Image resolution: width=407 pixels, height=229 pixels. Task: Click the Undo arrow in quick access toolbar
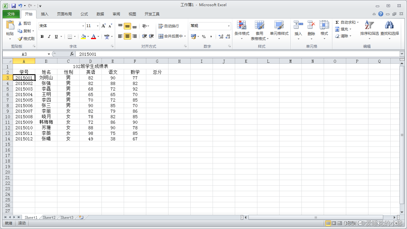click(x=20, y=6)
